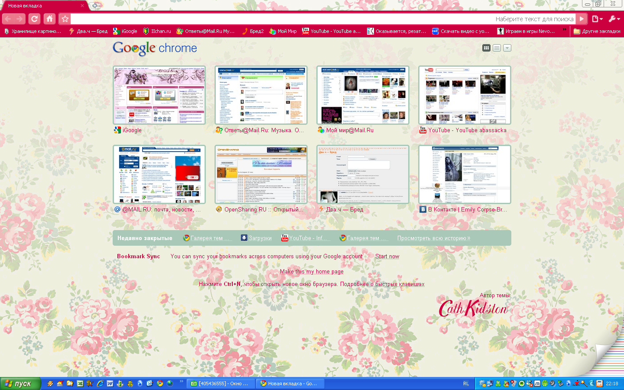Open the Ответы@Mail.Ru Музыка thumbnail
This screenshot has width=624, height=390.
pyautogui.click(x=261, y=95)
